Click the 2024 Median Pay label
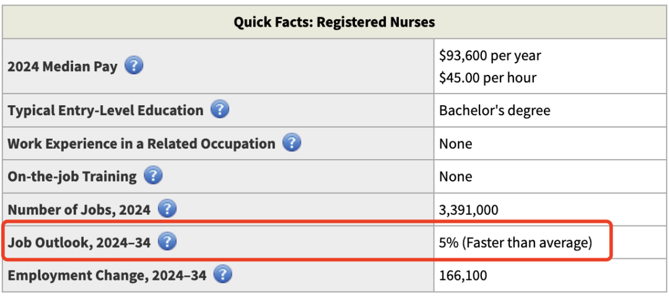The width and height of the screenshot is (669, 296). point(62,66)
